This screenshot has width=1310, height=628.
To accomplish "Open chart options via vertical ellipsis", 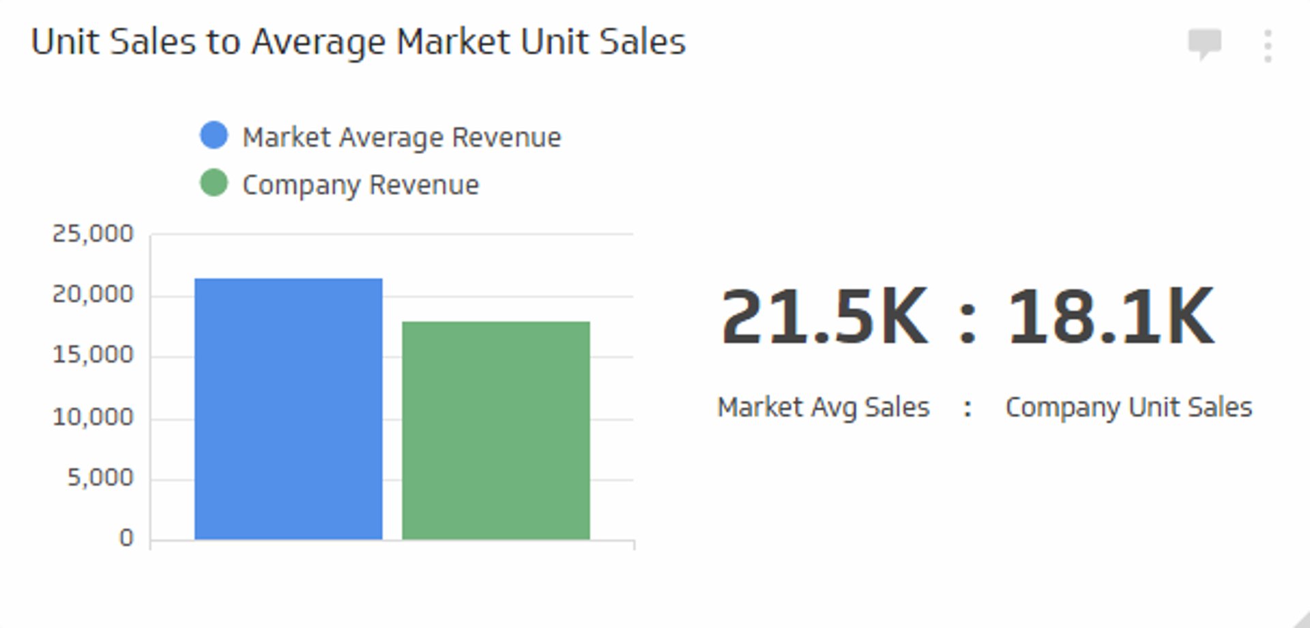I will tap(1268, 44).
